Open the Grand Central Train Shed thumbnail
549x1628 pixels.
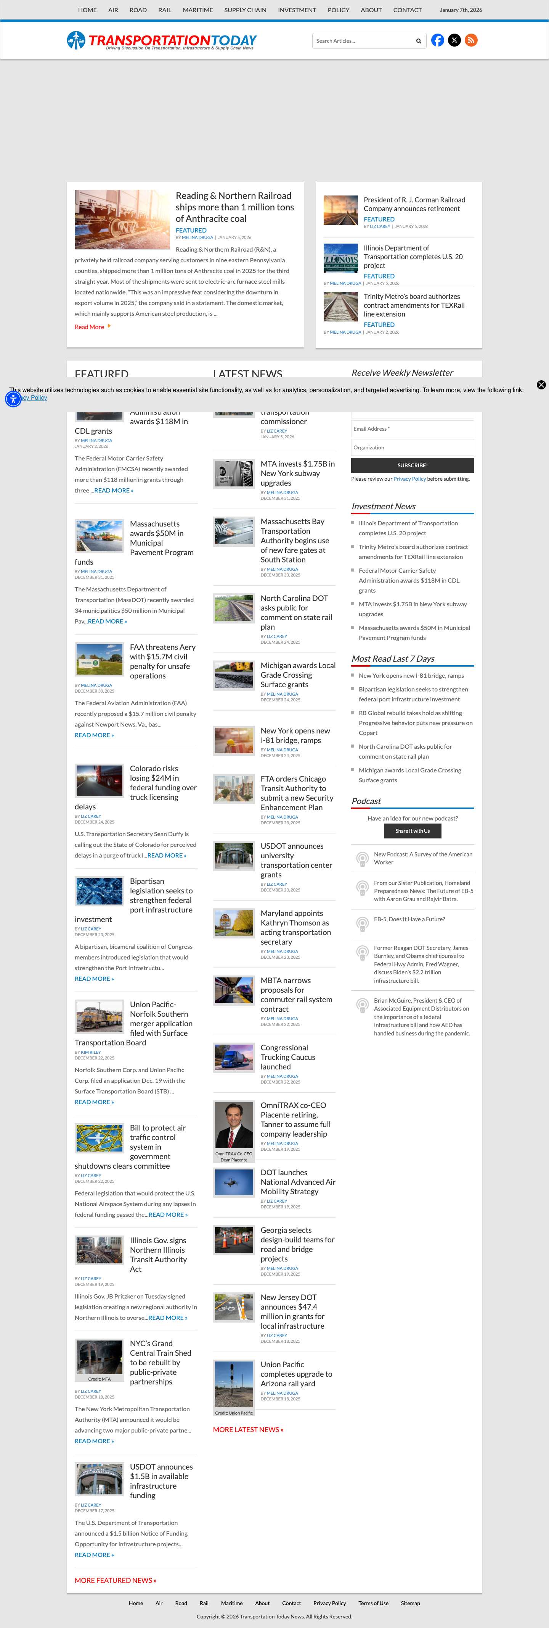(100, 1357)
